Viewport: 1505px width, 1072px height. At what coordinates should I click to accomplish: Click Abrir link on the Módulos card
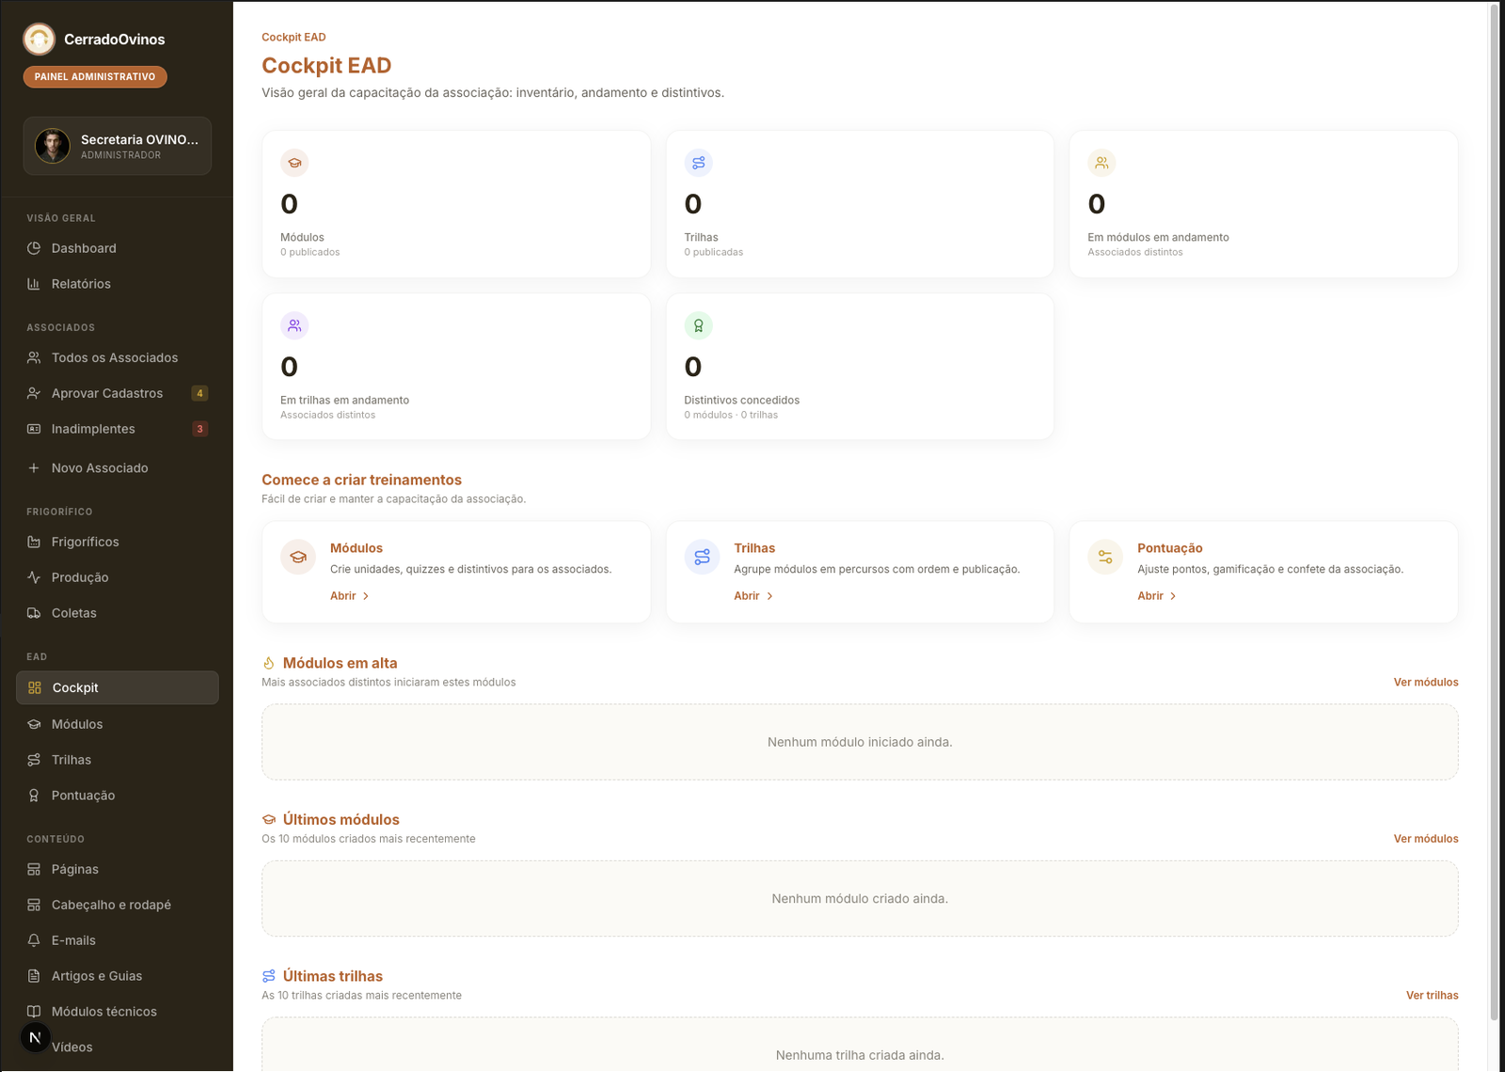click(349, 596)
